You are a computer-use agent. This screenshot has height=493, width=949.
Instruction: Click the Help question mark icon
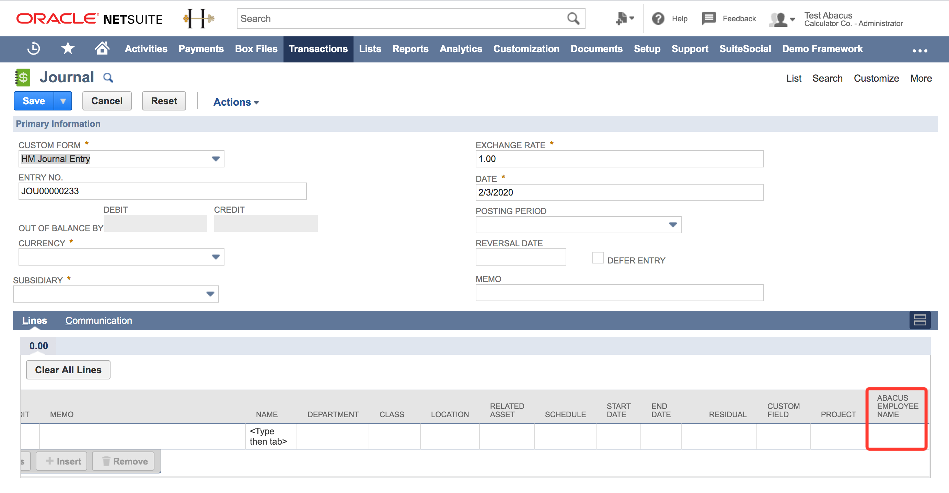(659, 19)
